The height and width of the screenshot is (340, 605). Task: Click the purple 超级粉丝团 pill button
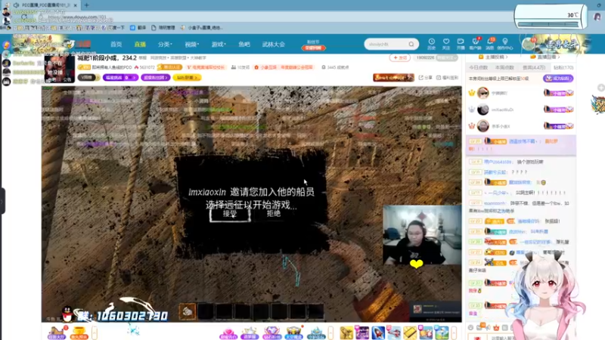pos(156,78)
